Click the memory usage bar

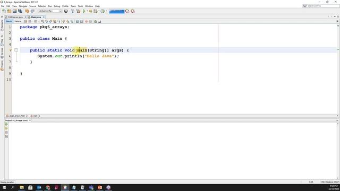117,11
